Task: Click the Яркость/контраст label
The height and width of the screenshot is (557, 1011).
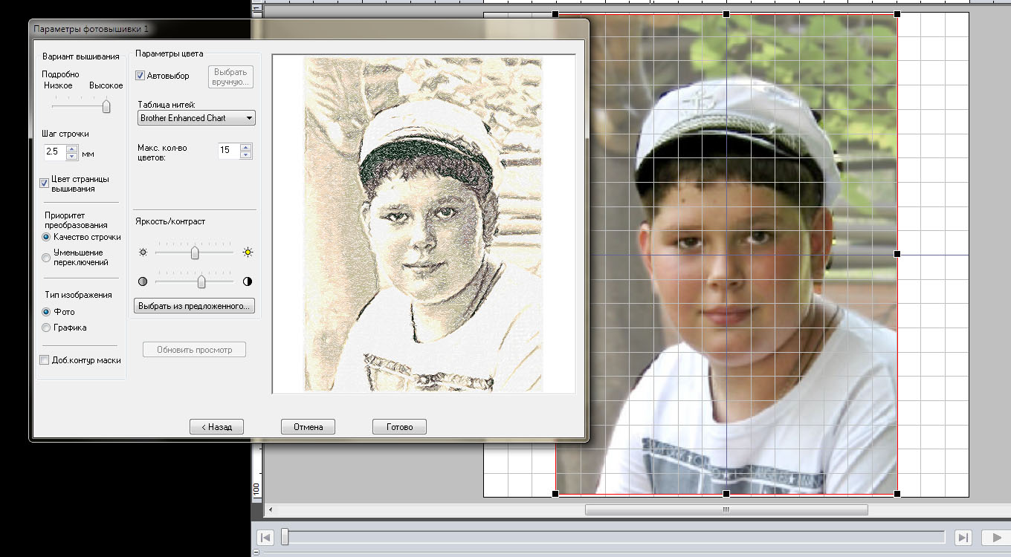Action: pyautogui.click(x=170, y=221)
